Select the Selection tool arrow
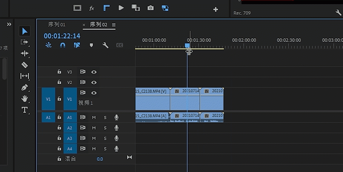 [25, 31]
